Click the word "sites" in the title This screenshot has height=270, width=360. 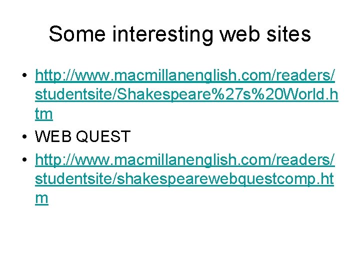[x=289, y=34]
